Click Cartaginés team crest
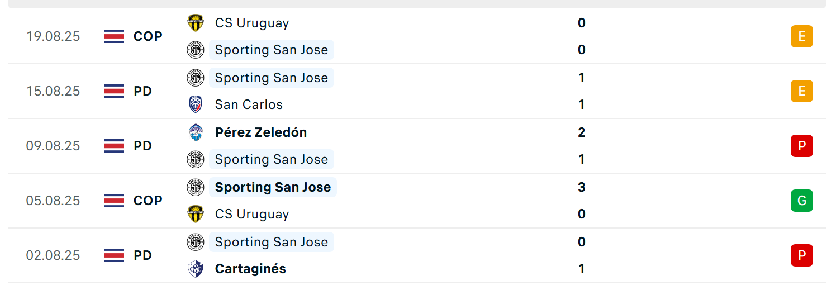 [x=196, y=269]
